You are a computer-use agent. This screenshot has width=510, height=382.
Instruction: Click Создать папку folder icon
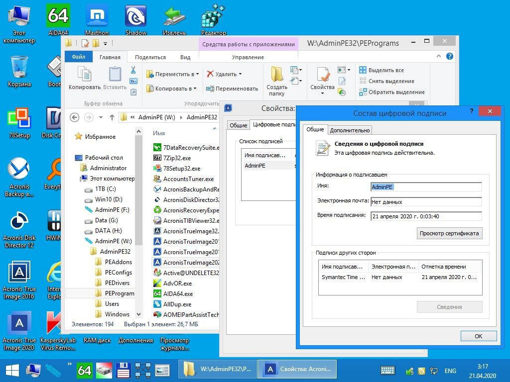(x=277, y=81)
